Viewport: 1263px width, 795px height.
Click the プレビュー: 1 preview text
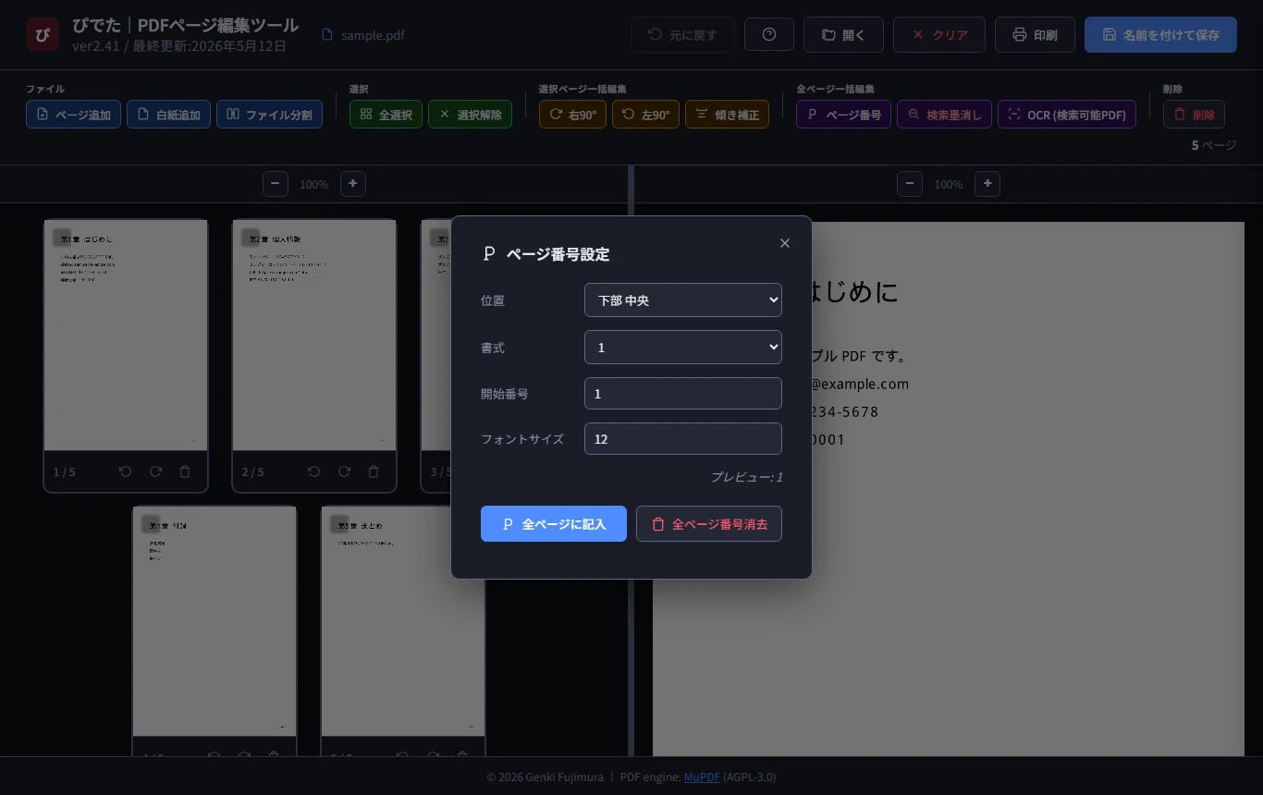(747, 477)
